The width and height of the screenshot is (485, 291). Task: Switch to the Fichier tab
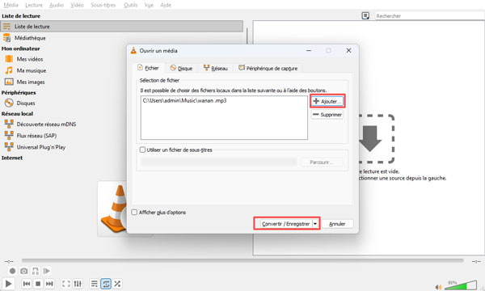(148, 68)
